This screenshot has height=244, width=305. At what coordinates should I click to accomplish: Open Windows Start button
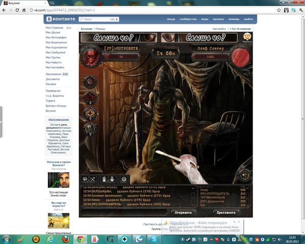tap(6, 239)
